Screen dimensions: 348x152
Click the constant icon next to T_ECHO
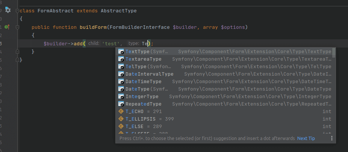pos(121,111)
